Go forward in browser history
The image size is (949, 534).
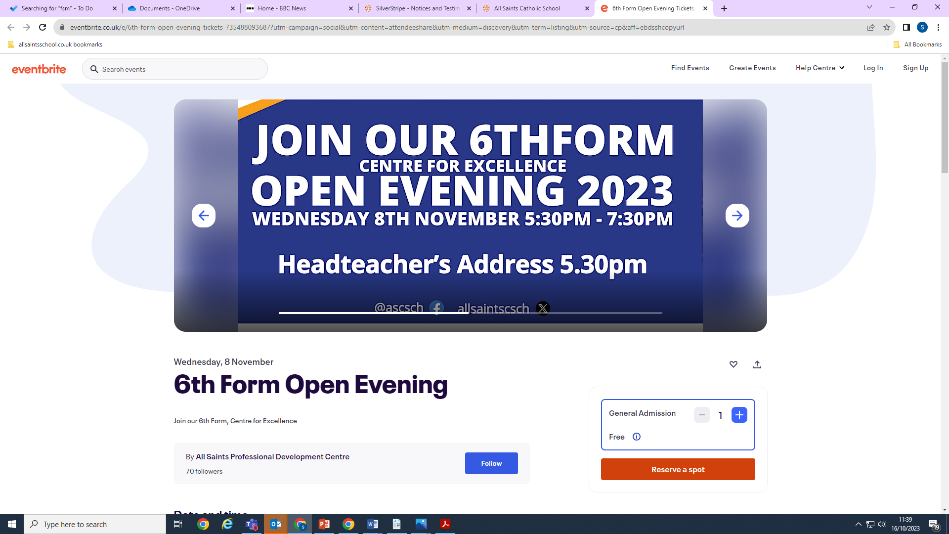tap(27, 27)
